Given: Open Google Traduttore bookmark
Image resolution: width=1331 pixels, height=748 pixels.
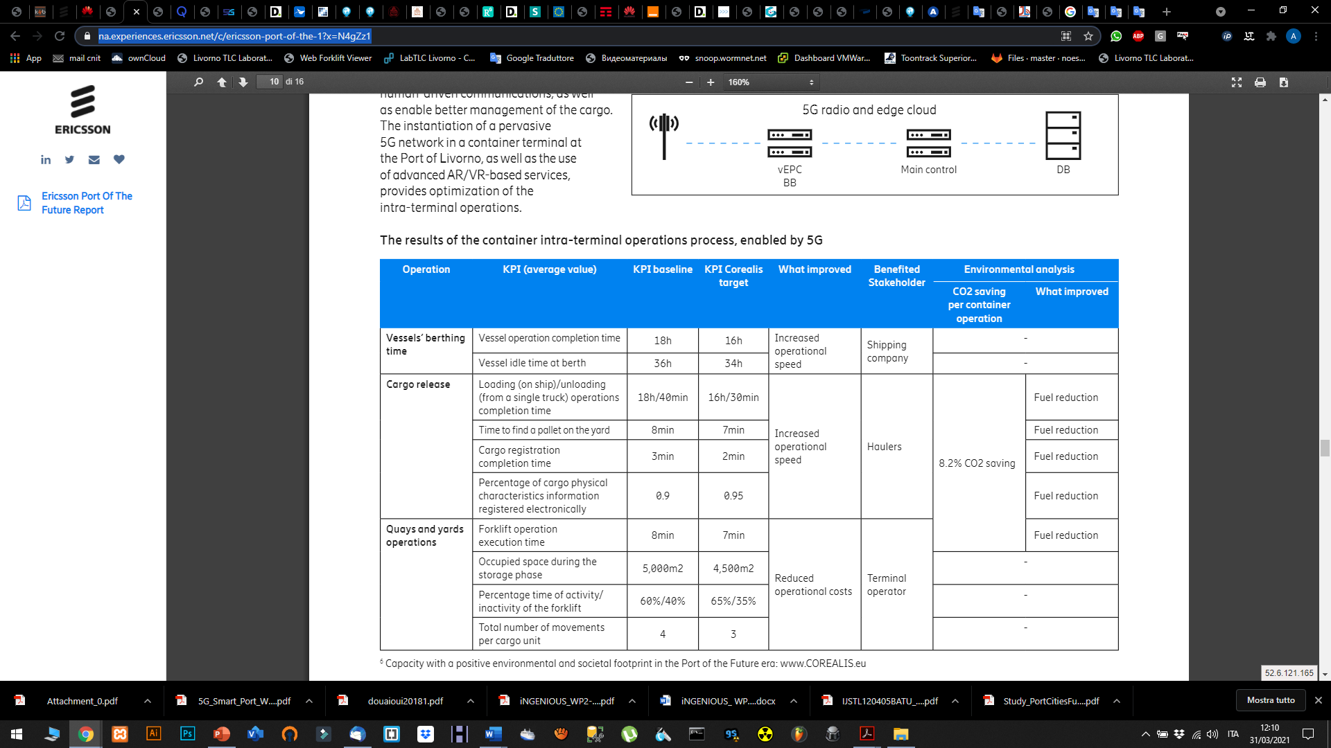Looking at the screenshot, I should [x=532, y=58].
